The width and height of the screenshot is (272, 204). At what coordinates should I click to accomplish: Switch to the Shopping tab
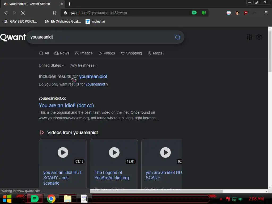coord(131,53)
